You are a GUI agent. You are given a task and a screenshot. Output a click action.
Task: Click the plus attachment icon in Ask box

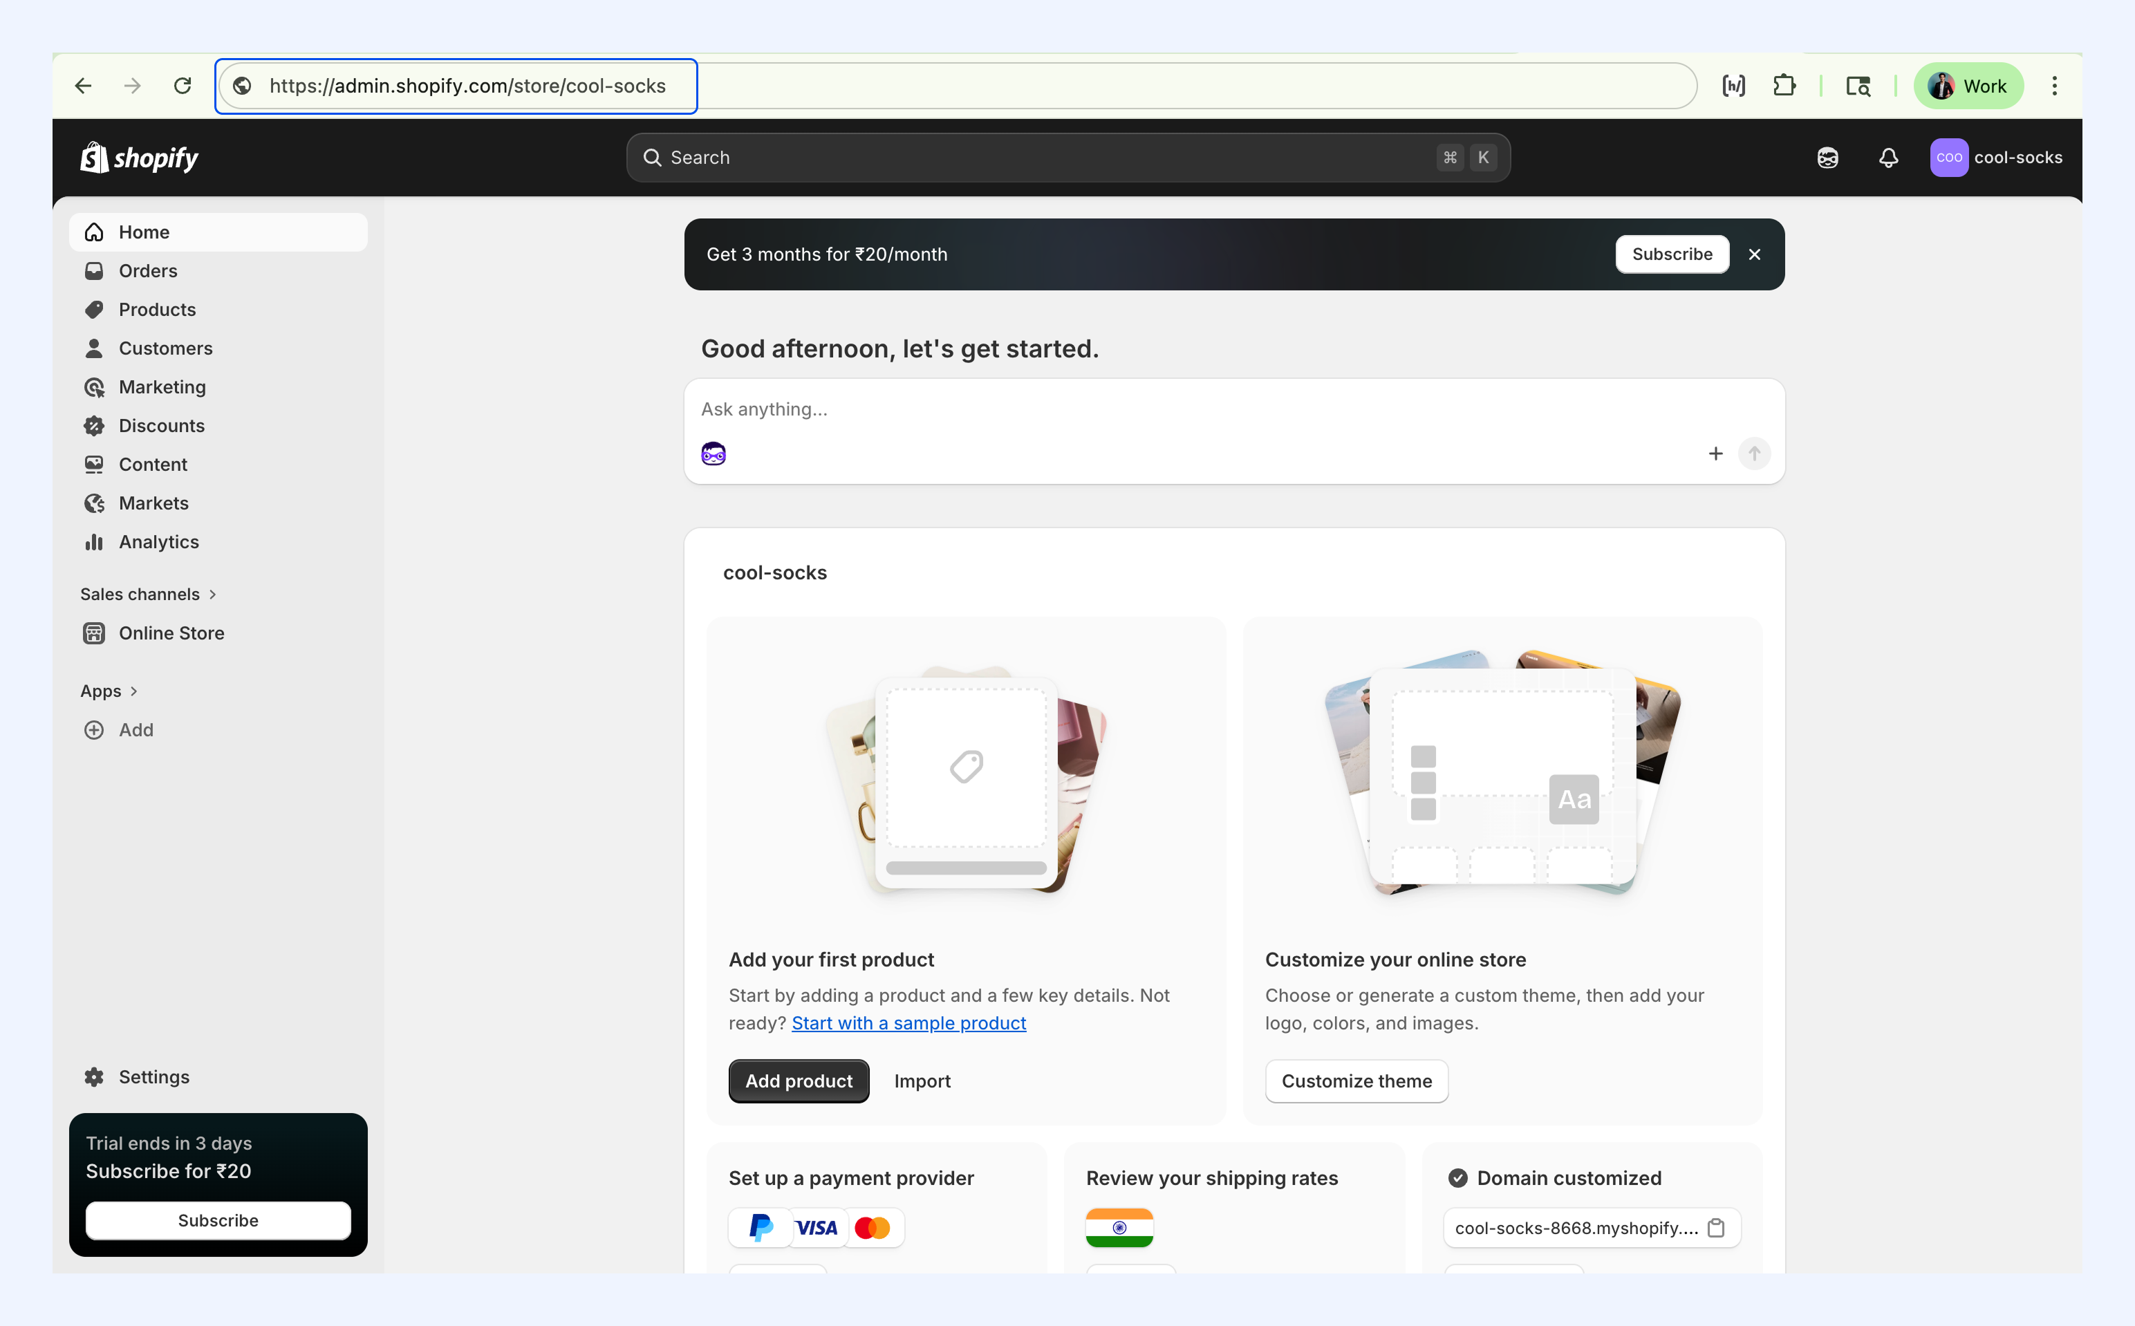coord(1716,454)
